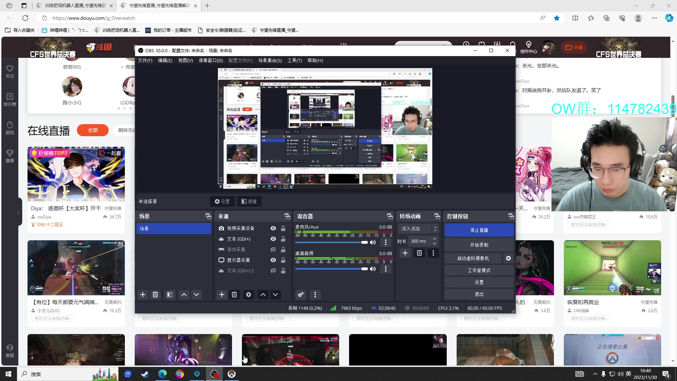Image resolution: width=677 pixels, height=381 pixels.
Task: Delete transition with trash icon
Action: [419, 253]
